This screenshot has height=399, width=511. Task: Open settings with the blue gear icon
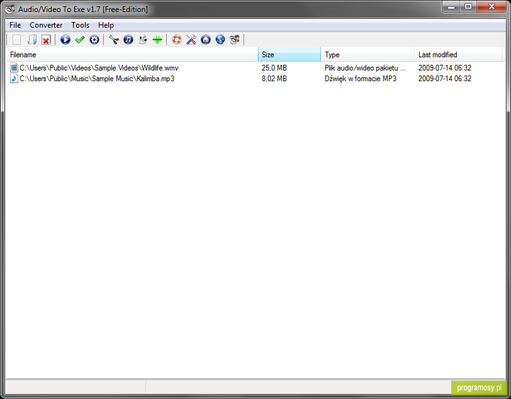(94, 40)
